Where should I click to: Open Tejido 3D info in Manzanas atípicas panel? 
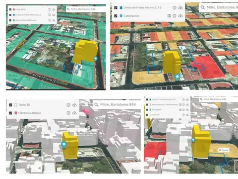68,105
